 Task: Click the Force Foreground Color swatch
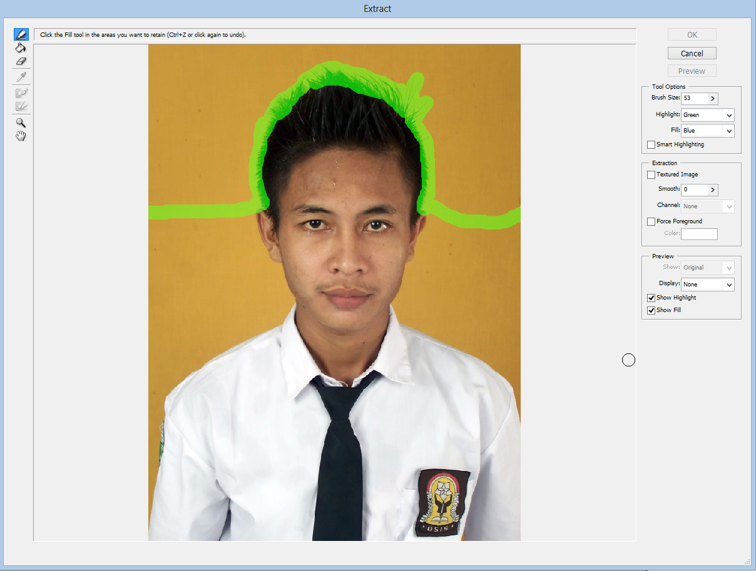point(699,234)
